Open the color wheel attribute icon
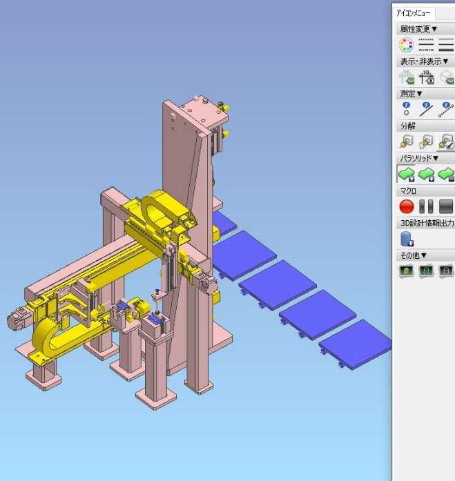Image resolution: width=455 pixels, height=481 pixels. (x=406, y=46)
